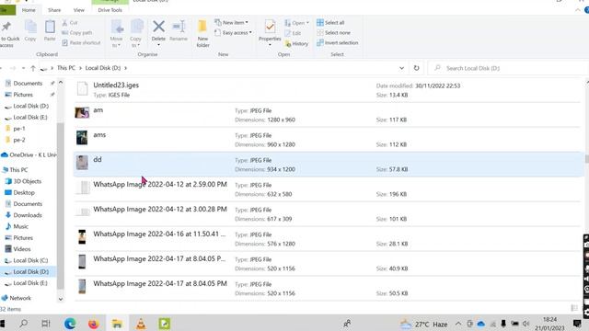This screenshot has height=331, width=589.
Task: Open Videos in navigation pane
Action: pos(18,249)
